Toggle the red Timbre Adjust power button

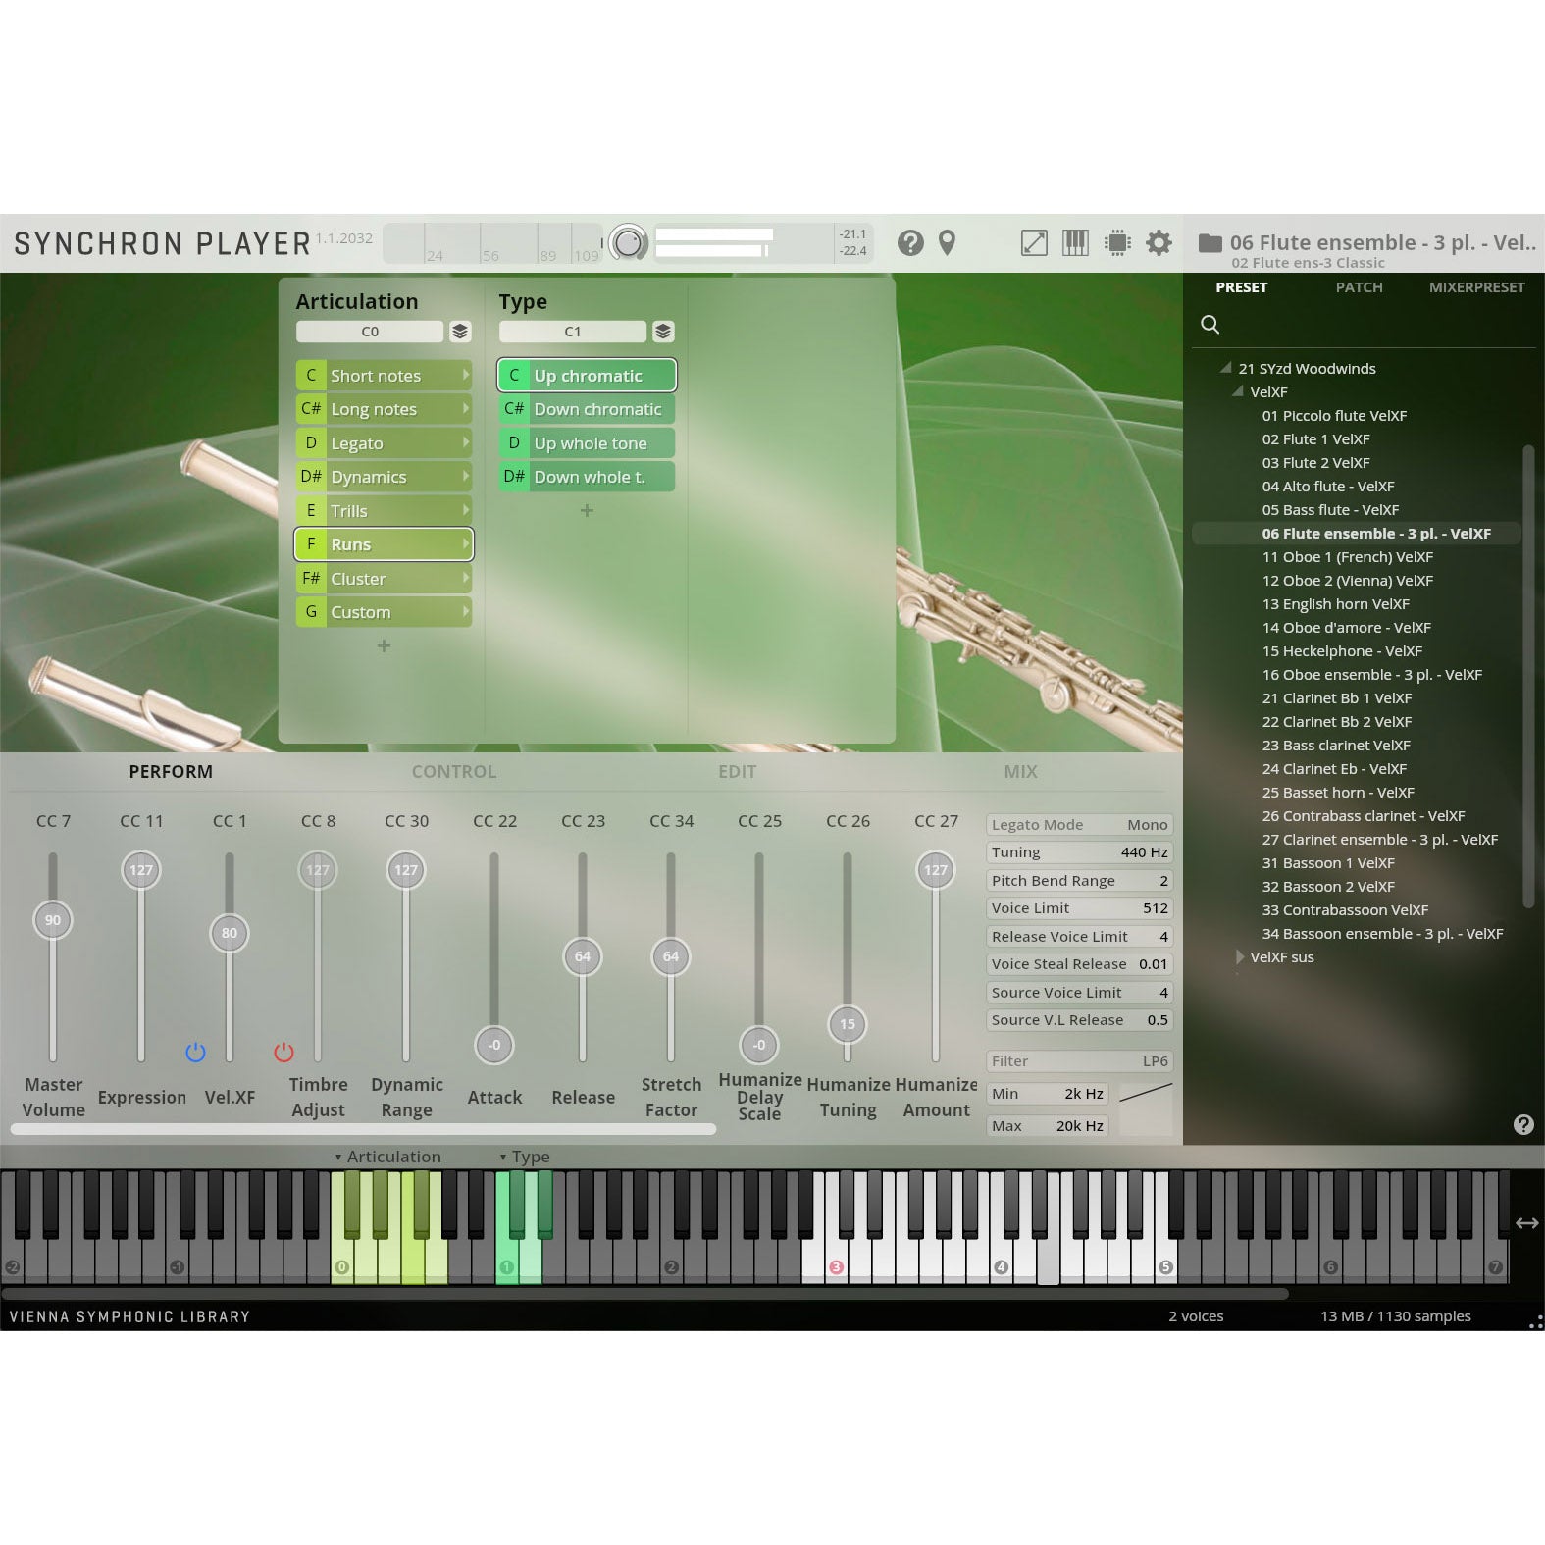283,1053
